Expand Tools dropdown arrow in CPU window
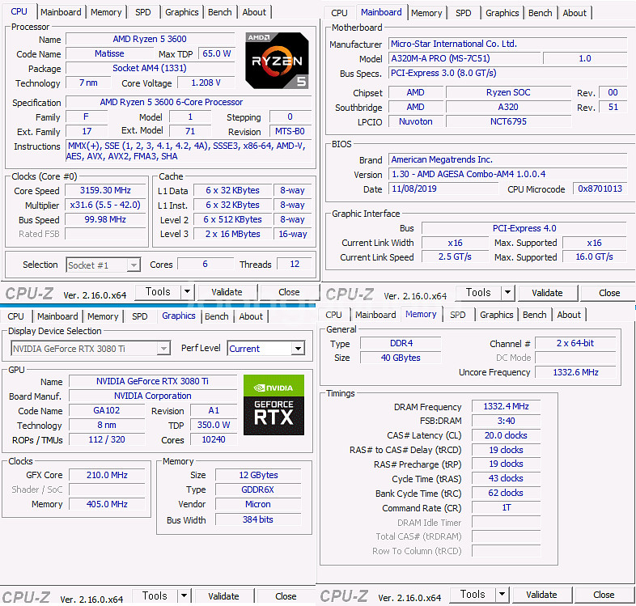 coord(187,292)
